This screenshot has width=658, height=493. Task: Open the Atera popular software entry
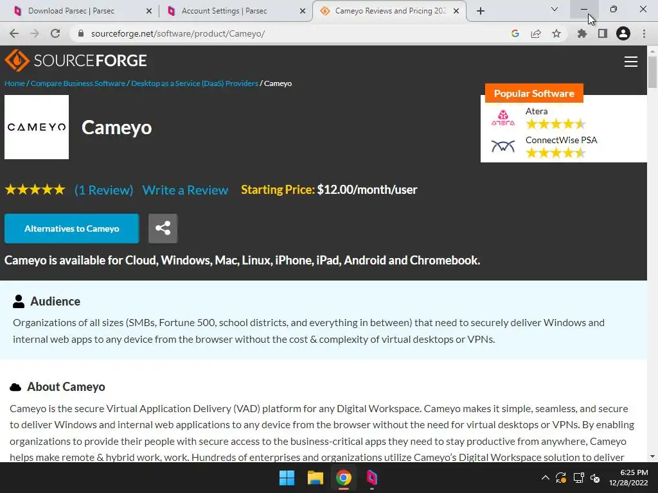point(537,111)
